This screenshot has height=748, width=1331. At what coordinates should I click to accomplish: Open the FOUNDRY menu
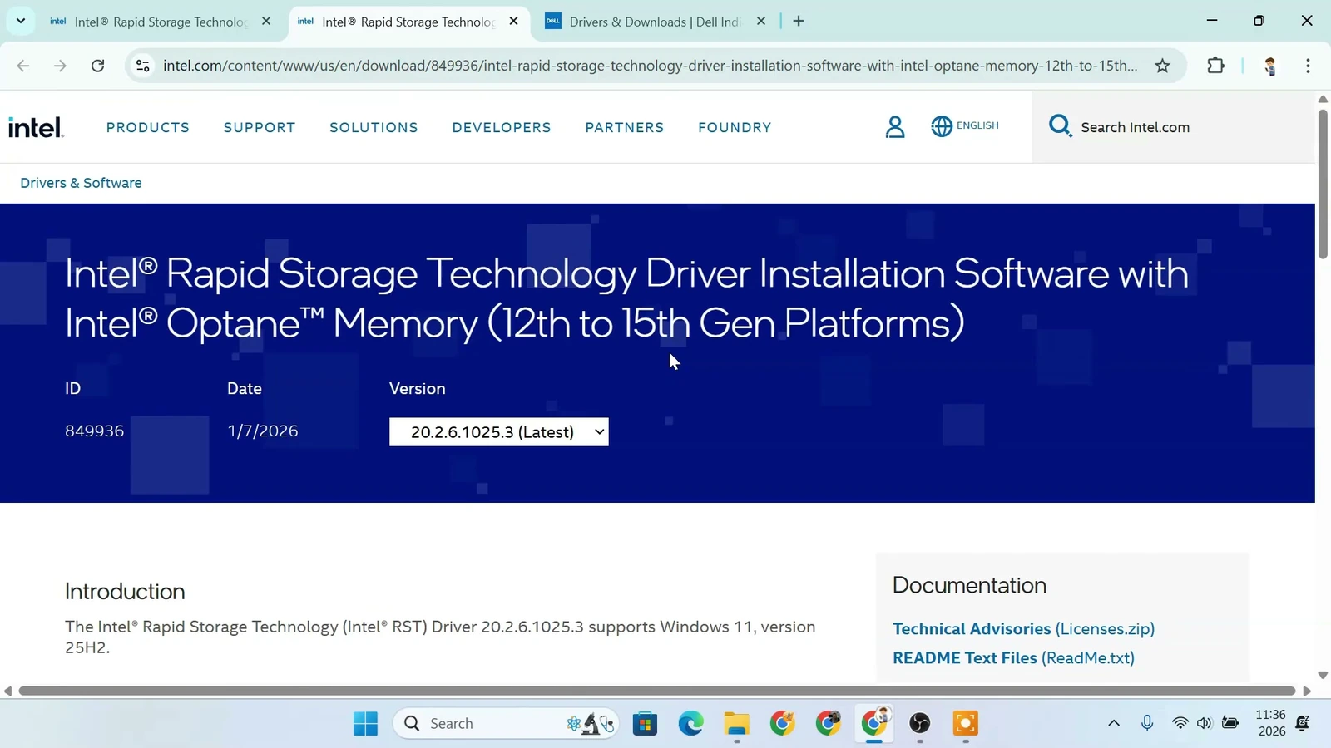tap(735, 127)
